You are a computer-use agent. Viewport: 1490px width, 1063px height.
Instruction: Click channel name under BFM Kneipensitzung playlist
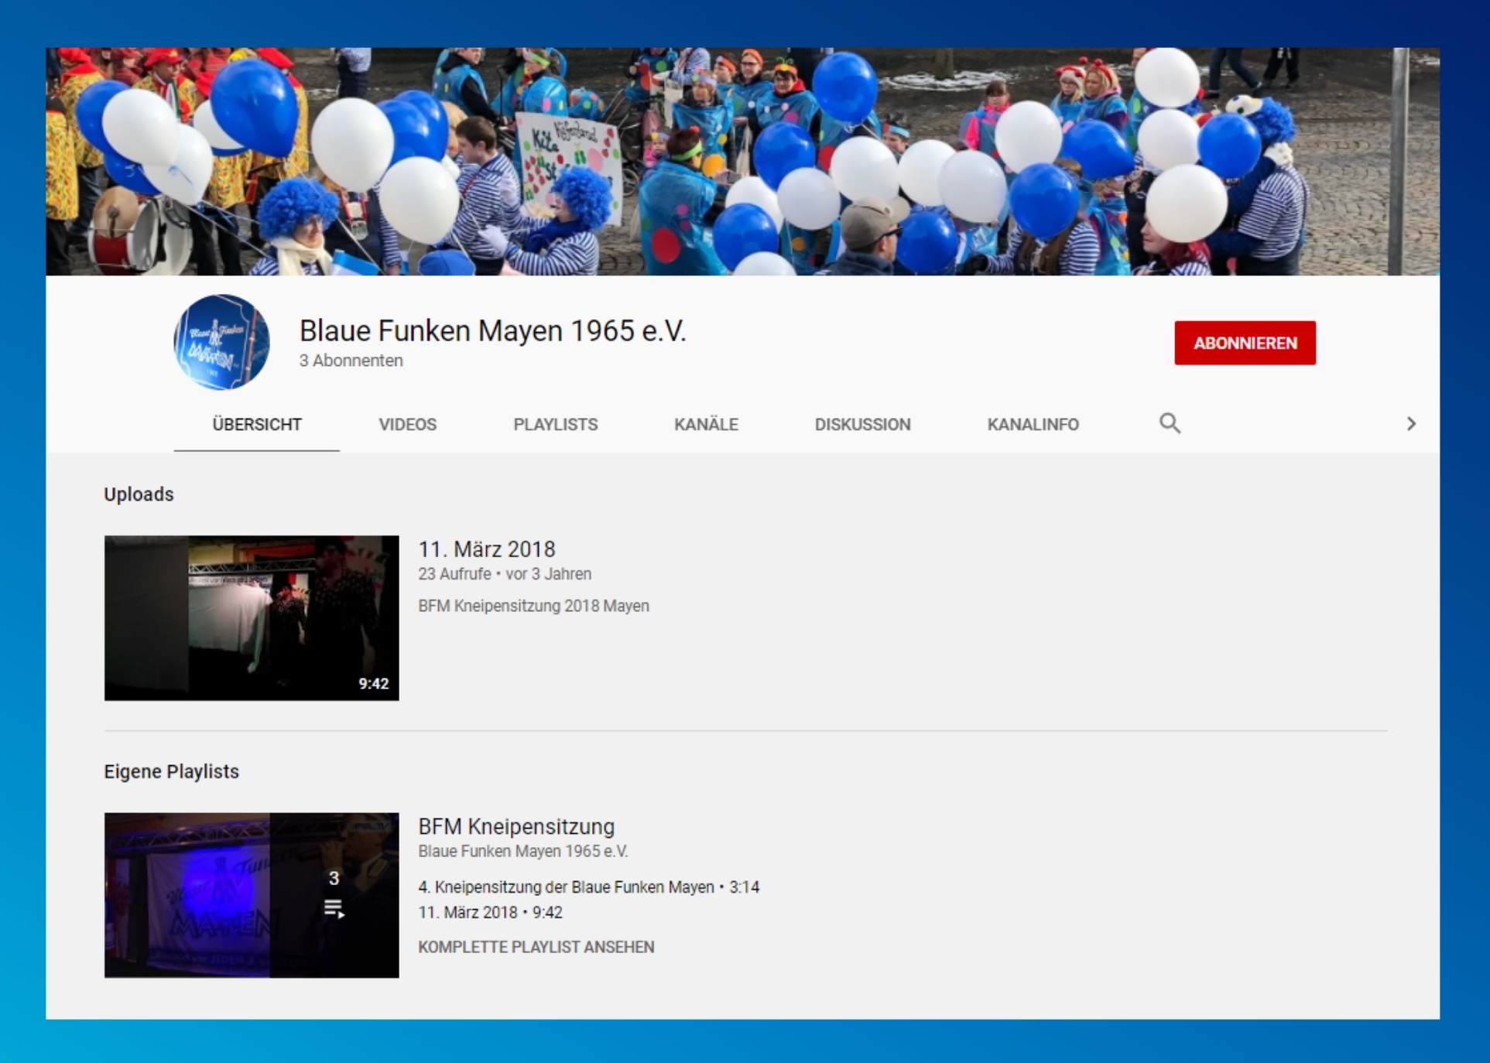[x=523, y=851]
